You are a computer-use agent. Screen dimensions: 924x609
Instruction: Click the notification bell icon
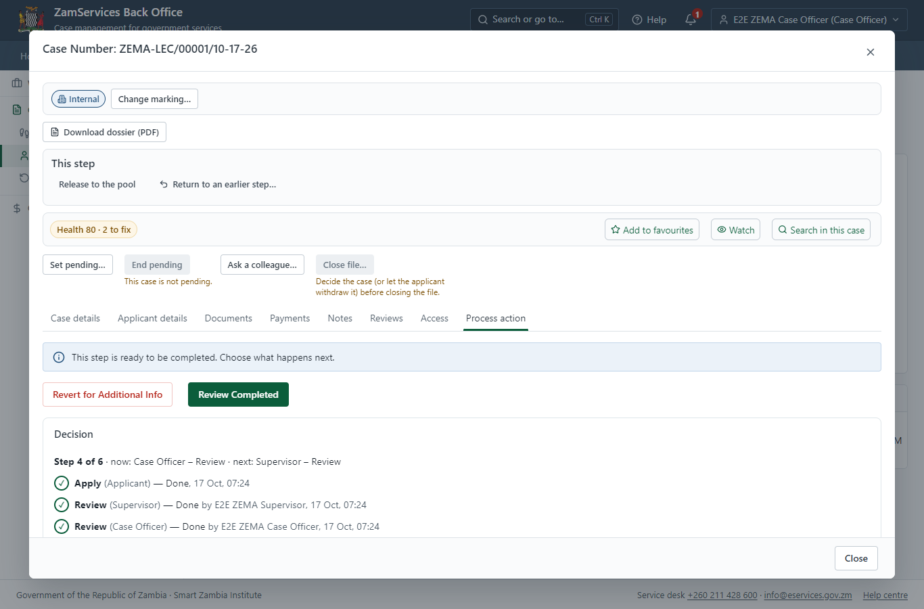click(691, 20)
